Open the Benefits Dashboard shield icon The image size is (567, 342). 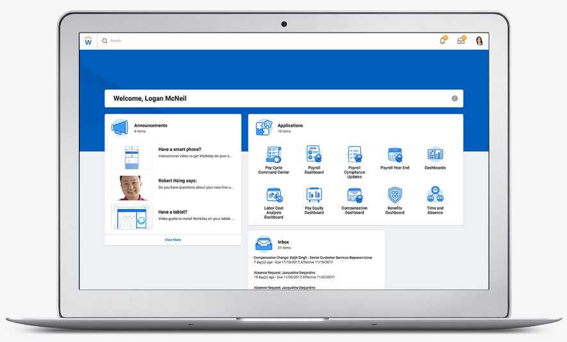click(395, 196)
